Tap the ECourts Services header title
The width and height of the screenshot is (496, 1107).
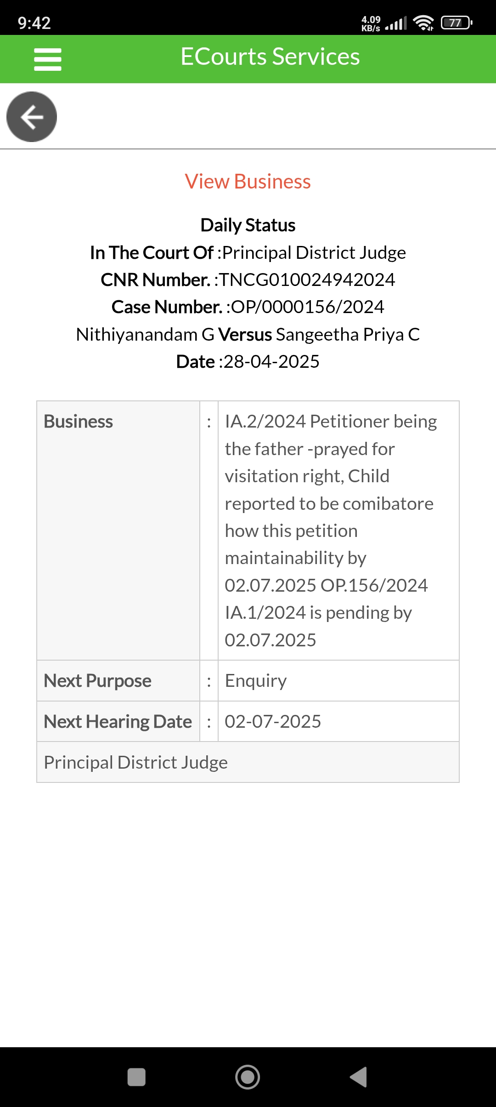pos(270,57)
